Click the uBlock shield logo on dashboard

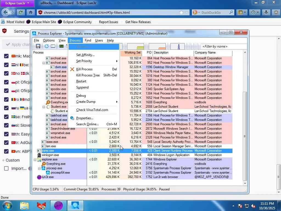pos(4,31)
